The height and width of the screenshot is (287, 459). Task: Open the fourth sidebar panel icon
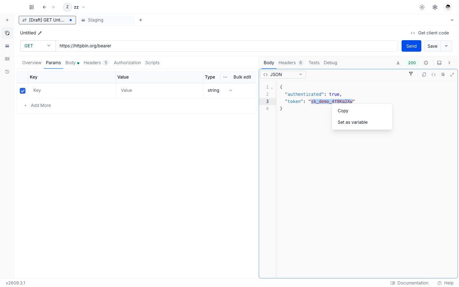coord(7,58)
